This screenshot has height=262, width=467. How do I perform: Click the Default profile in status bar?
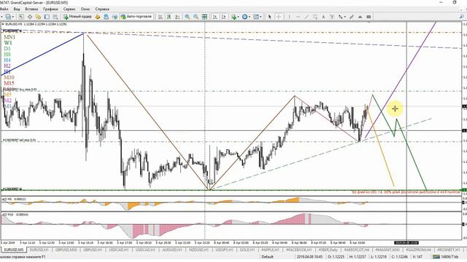point(267,257)
